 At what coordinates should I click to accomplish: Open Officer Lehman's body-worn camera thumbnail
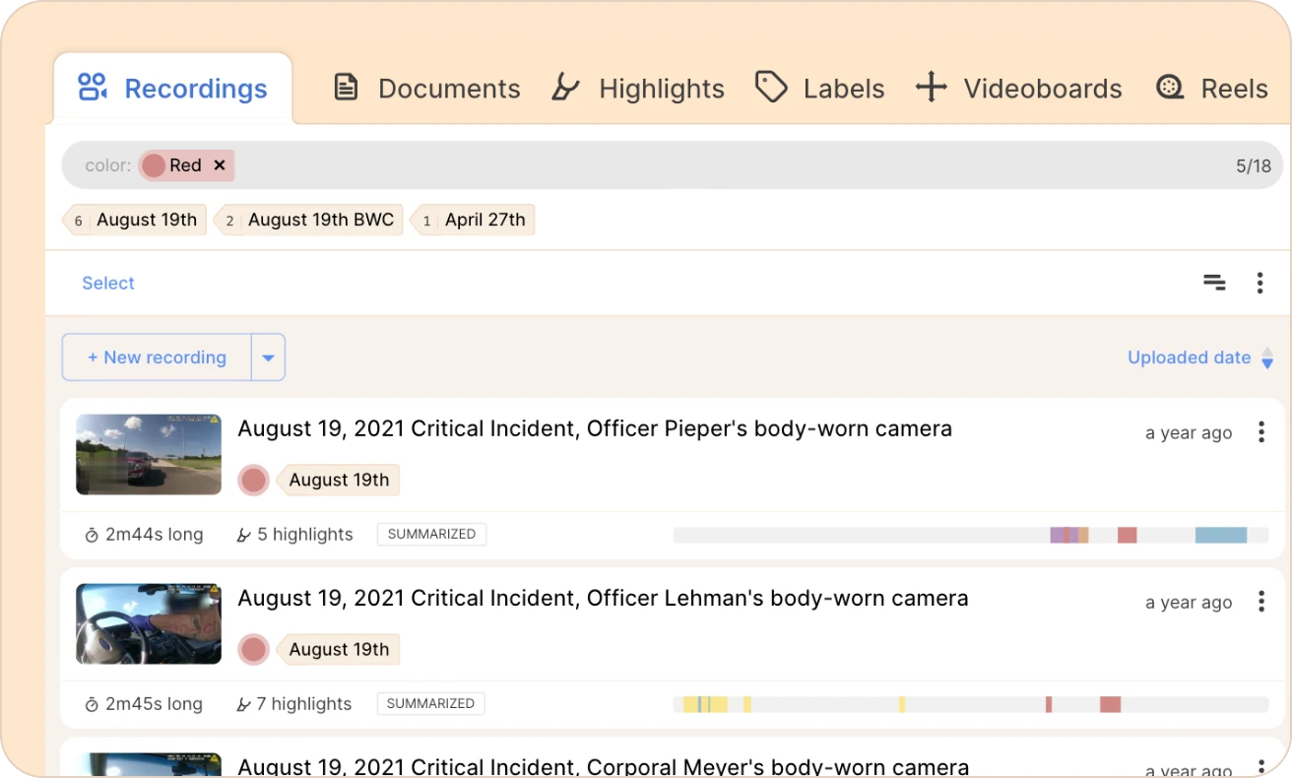click(149, 623)
